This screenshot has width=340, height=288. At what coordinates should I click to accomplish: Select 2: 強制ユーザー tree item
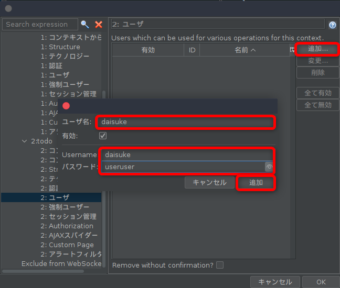tap(65, 207)
